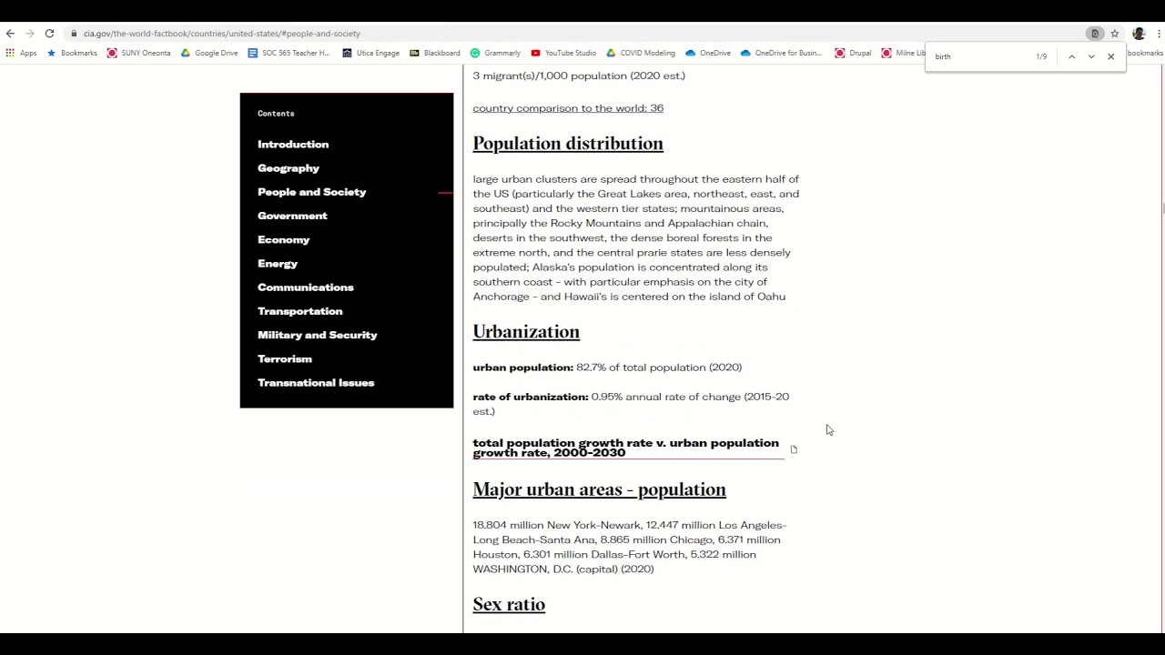The width and height of the screenshot is (1165, 655).
Task: Open 'country comparison to the world: 36' link
Action: tap(568, 108)
